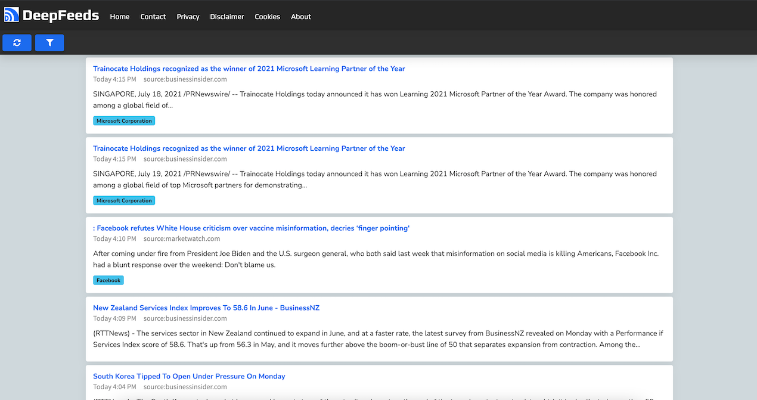Click the summary starting SINGAPORE, July 19
The width and height of the screenshot is (757, 400).
(375, 179)
